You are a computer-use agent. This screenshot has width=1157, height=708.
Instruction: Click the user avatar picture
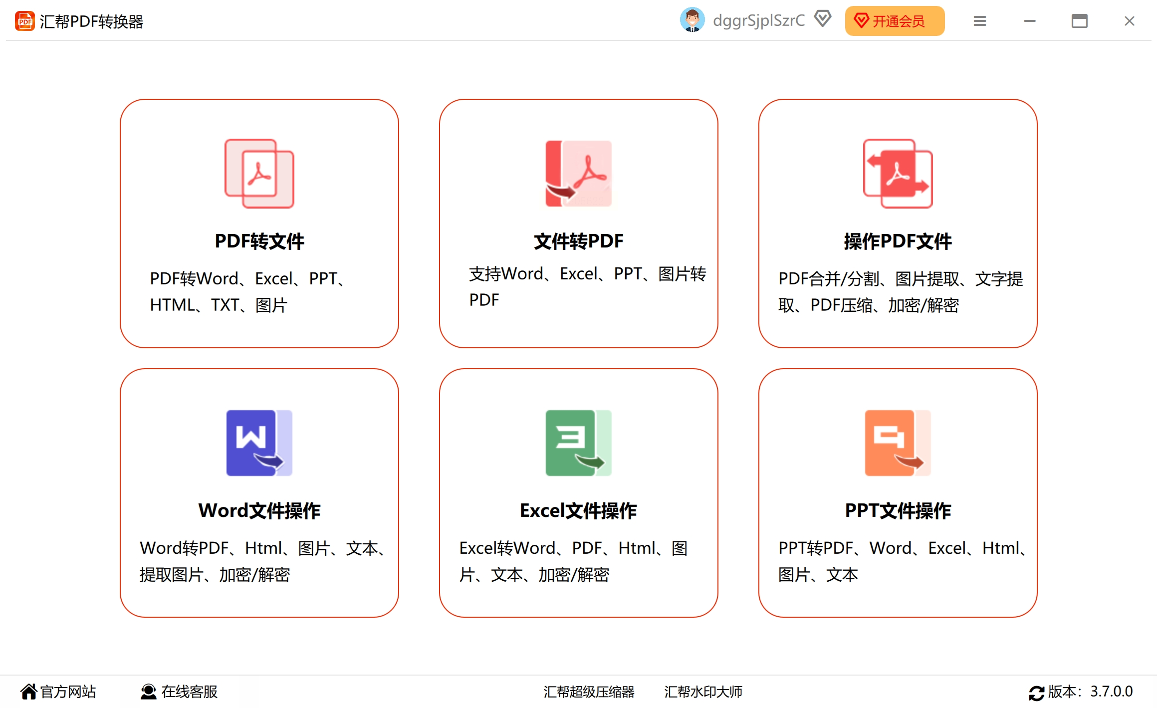693,20
